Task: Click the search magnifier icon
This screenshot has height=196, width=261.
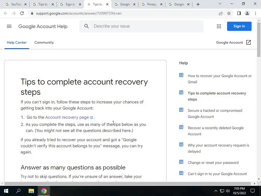Action: pyautogui.click(x=86, y=26)
